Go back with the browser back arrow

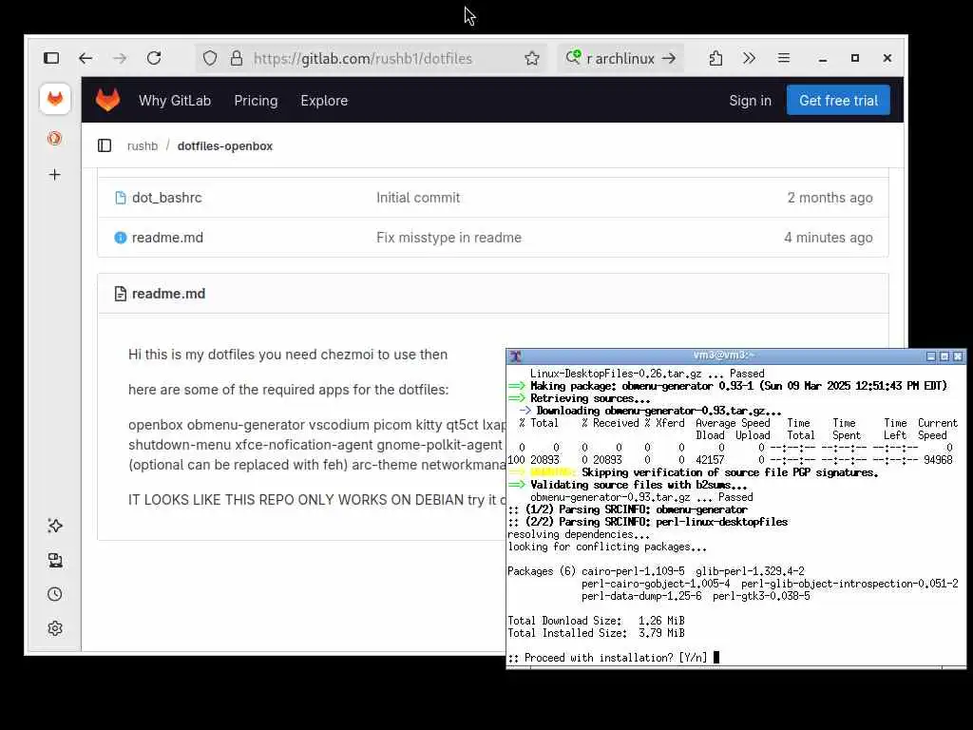point(86,58)
